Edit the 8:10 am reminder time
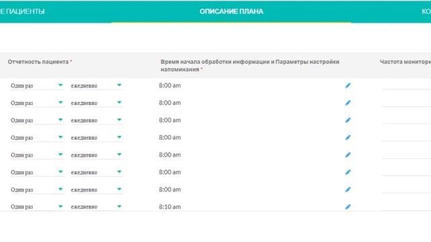This screenshot has width=431, height=242. (x=347, y=207)
